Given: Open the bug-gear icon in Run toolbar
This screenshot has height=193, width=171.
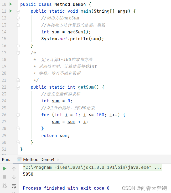Looking at the screenshot, I should [x=5, y=186].
